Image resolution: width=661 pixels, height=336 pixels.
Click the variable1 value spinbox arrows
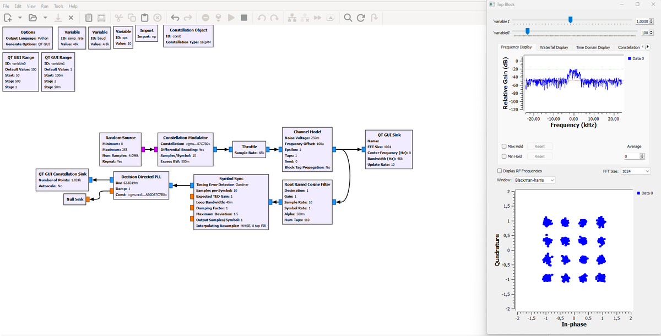[651, 21]
